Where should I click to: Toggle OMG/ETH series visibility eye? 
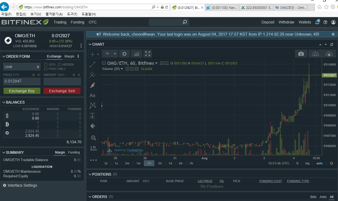tap(162, 63)
